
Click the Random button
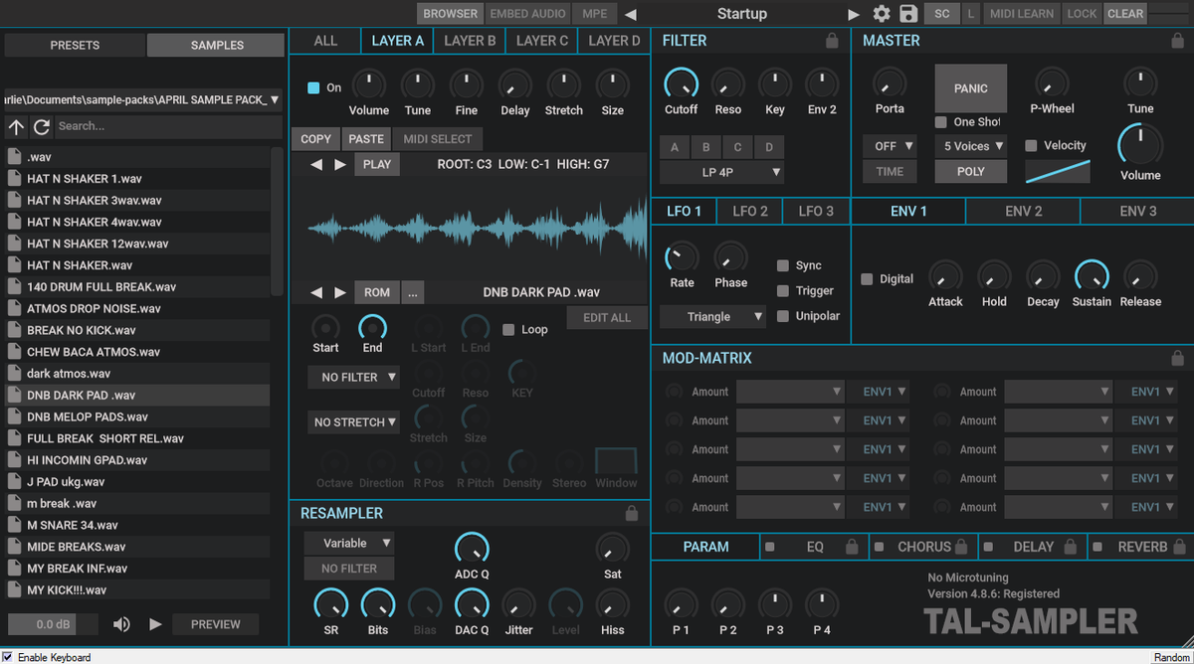1170,657
